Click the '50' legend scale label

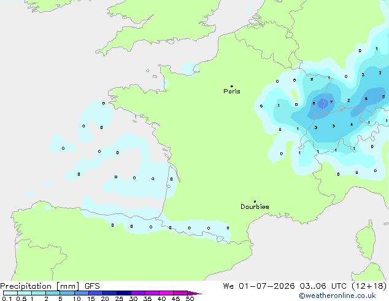[x=190, y=299]
